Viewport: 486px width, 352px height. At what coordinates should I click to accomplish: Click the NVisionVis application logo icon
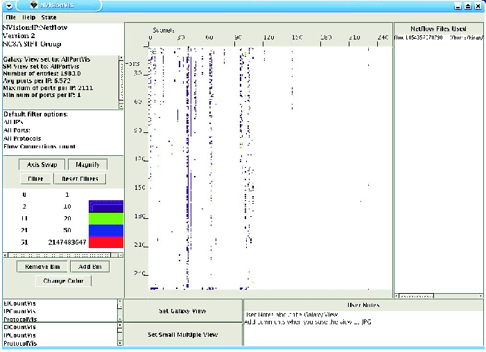[32, 6]
